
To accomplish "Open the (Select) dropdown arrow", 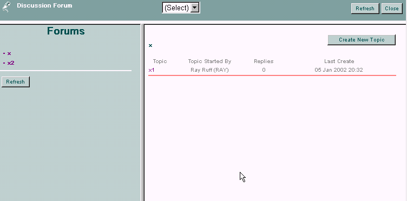I will tap(195, 8).
